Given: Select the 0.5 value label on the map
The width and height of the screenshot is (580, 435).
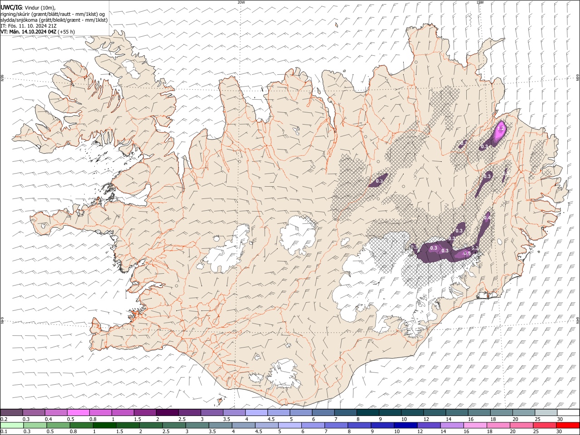Looking at the screenshot, I should point(467,253).
